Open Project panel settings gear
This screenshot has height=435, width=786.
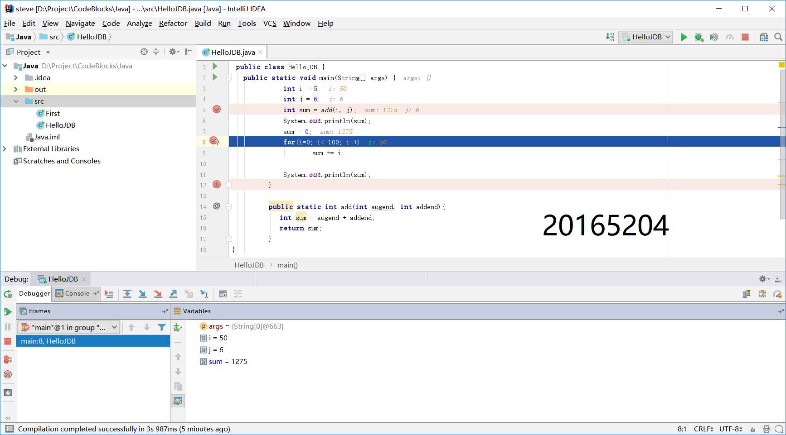point(174,52)
